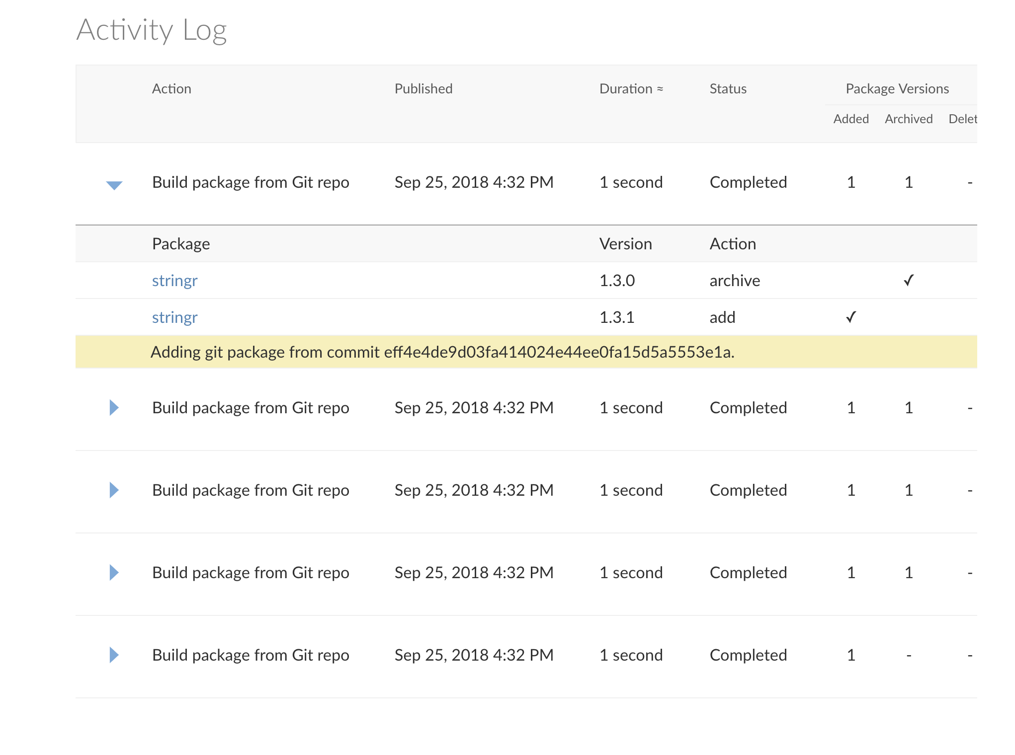
Task: Click the Published column header
Action: [x=423, y=89]
